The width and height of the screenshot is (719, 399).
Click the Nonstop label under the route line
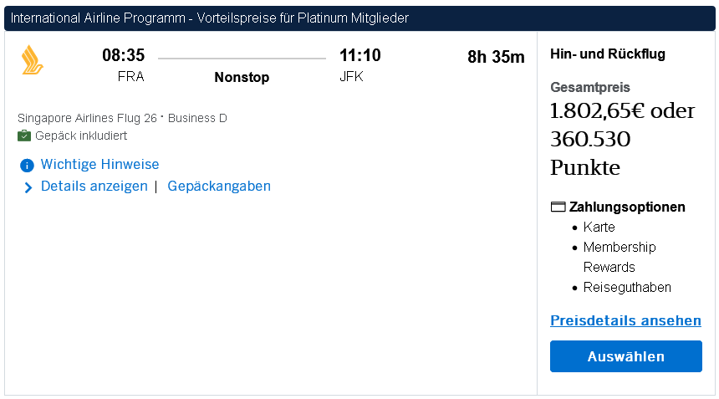[242, 78]
